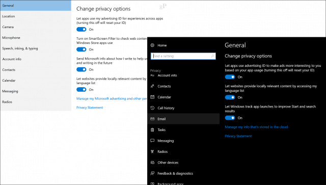The width and height of the screenshot is (326, 185).
Task: Click the Call history clock icon
Action: 152,108
